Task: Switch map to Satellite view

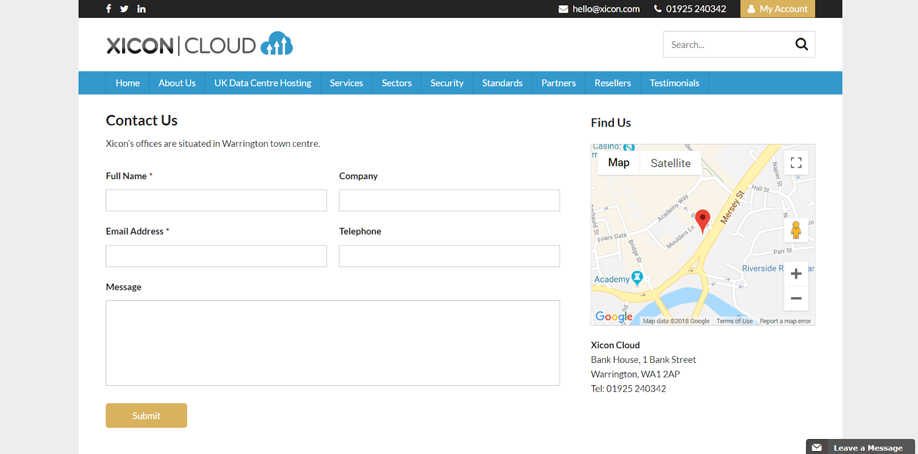Action: point(671,163)
